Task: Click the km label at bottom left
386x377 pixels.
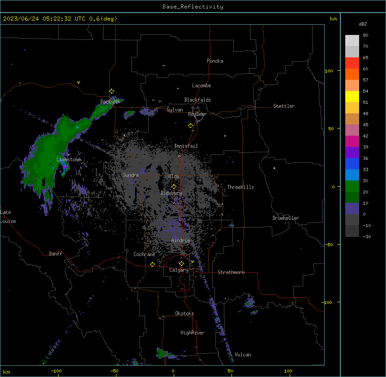Action: point(7,372)
